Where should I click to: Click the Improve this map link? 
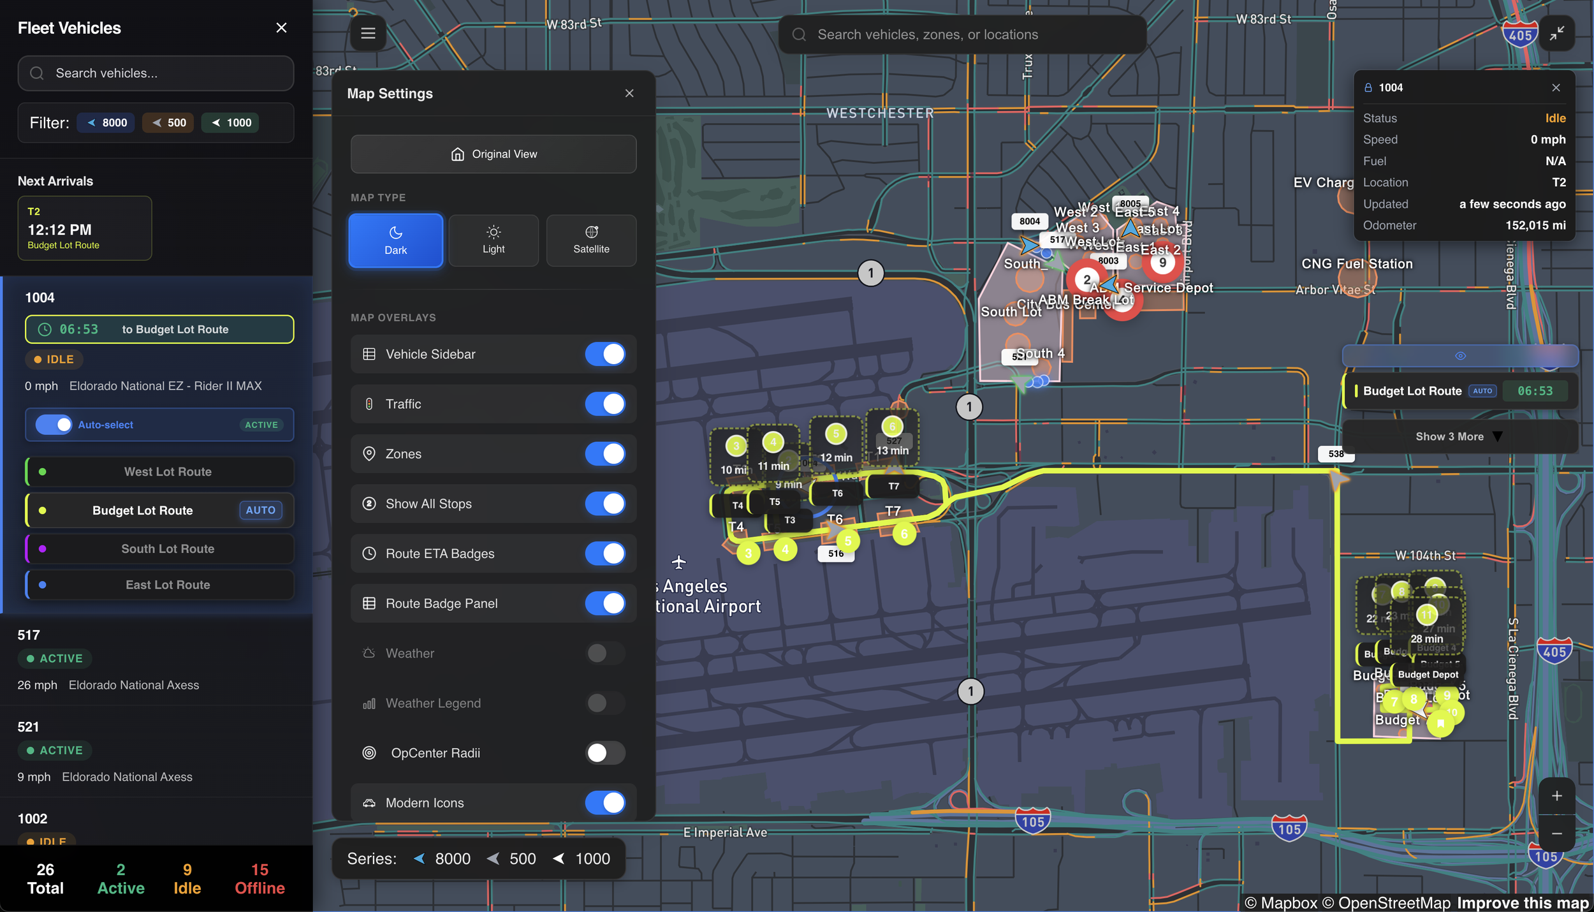[1522, 902]
